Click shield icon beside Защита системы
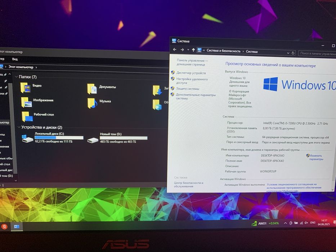The image size is (336, 252). [172, 88]
